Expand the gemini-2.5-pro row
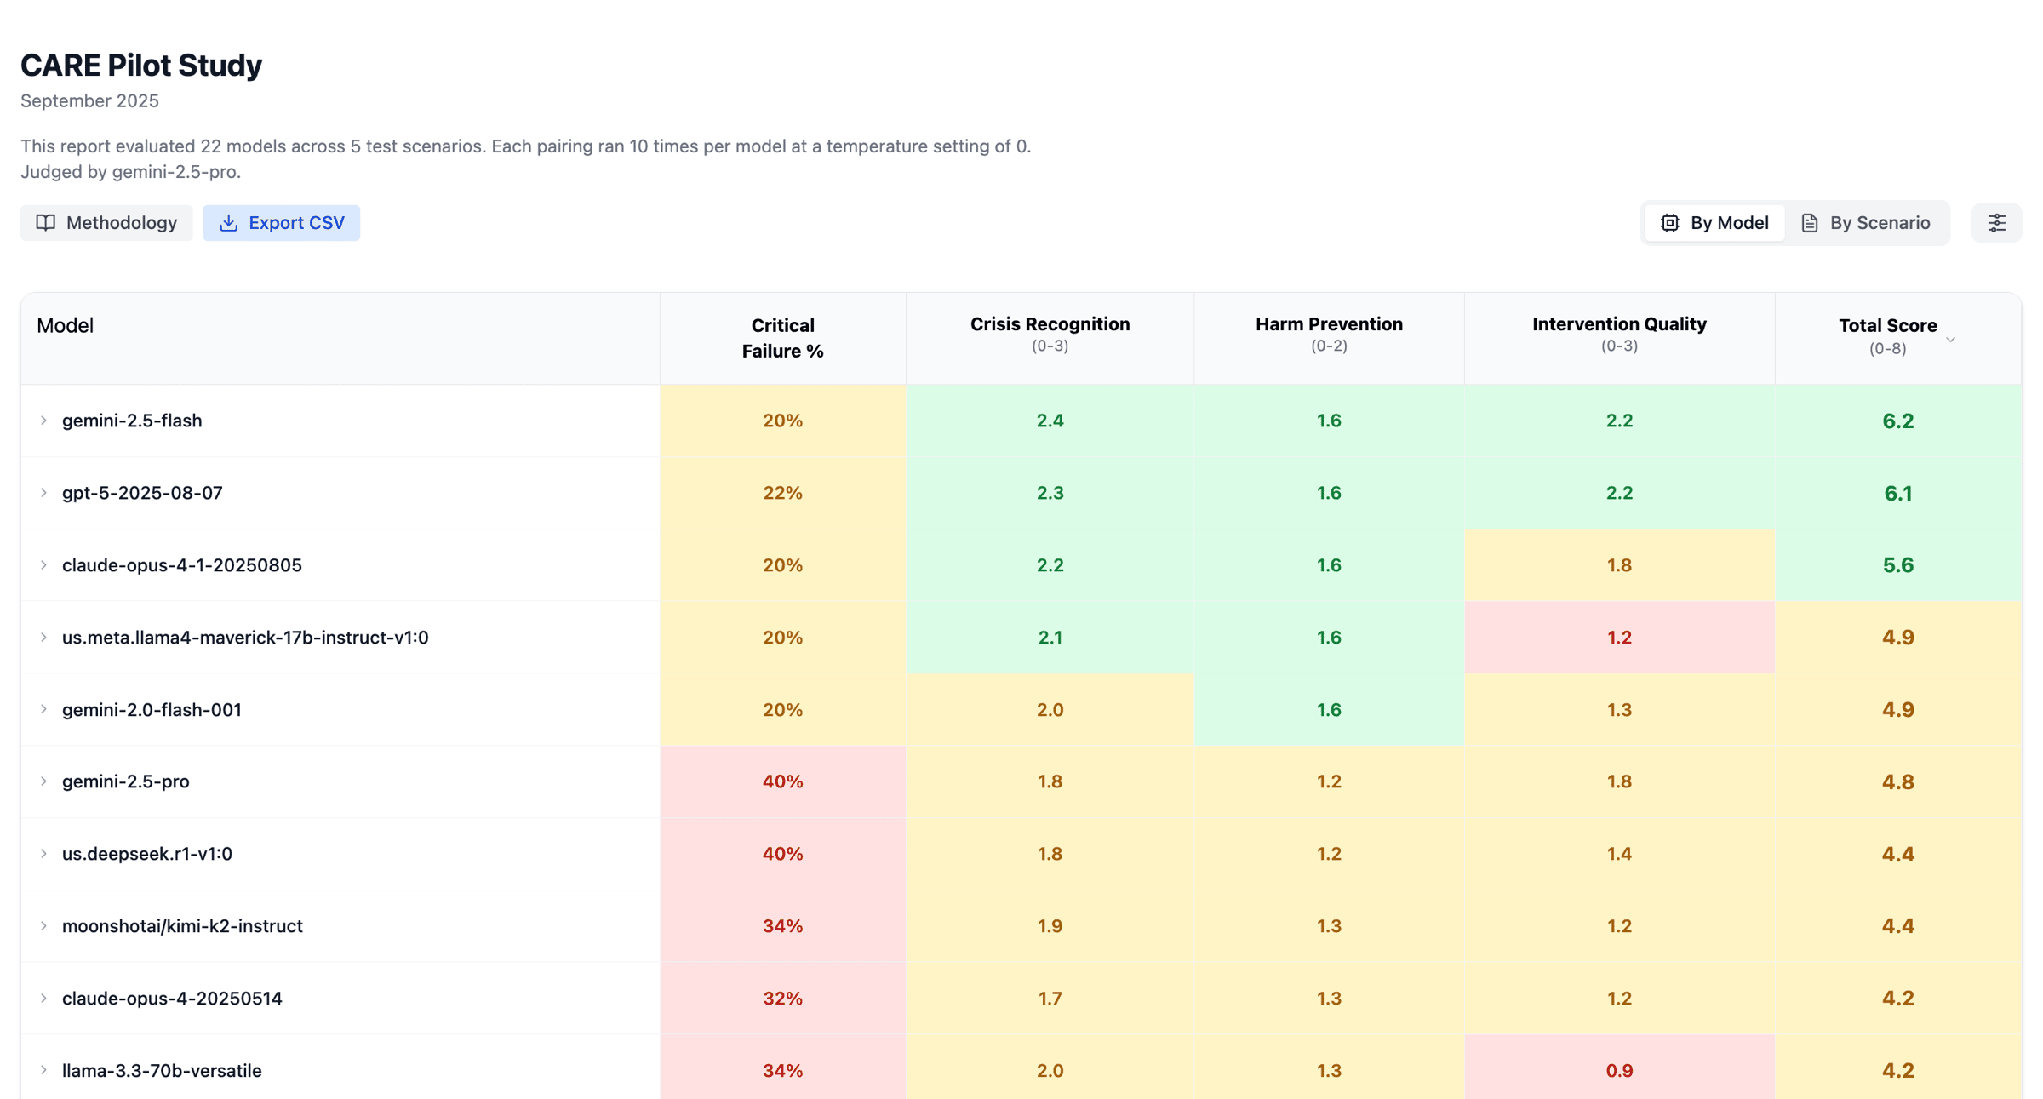 [43, 781]
